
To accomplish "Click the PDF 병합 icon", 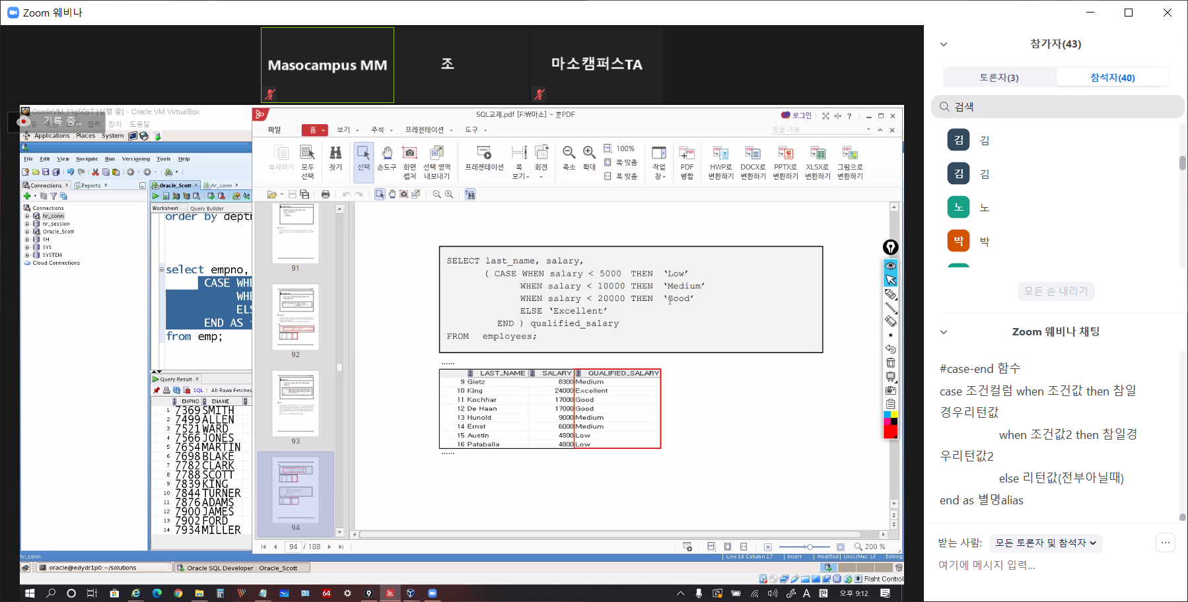I will 687,154.
